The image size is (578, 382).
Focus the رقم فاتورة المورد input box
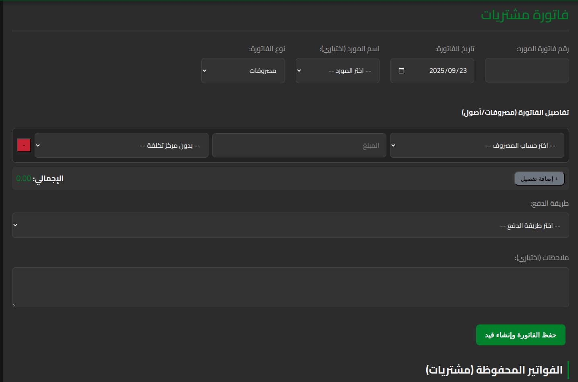click(526, 70)
